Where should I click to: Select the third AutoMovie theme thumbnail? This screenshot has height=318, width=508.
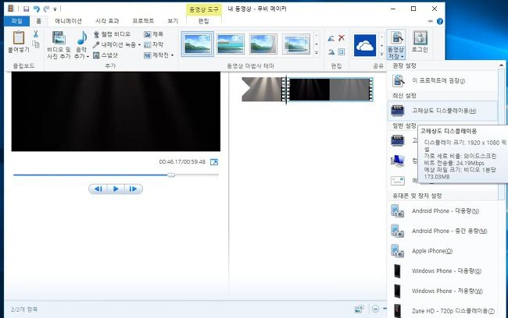tap(263, 44)
